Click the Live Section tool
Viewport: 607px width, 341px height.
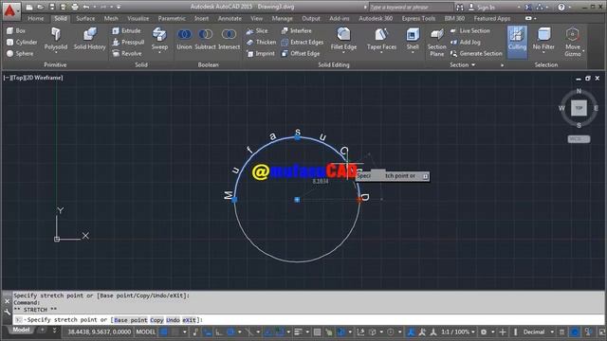point(470,30)
